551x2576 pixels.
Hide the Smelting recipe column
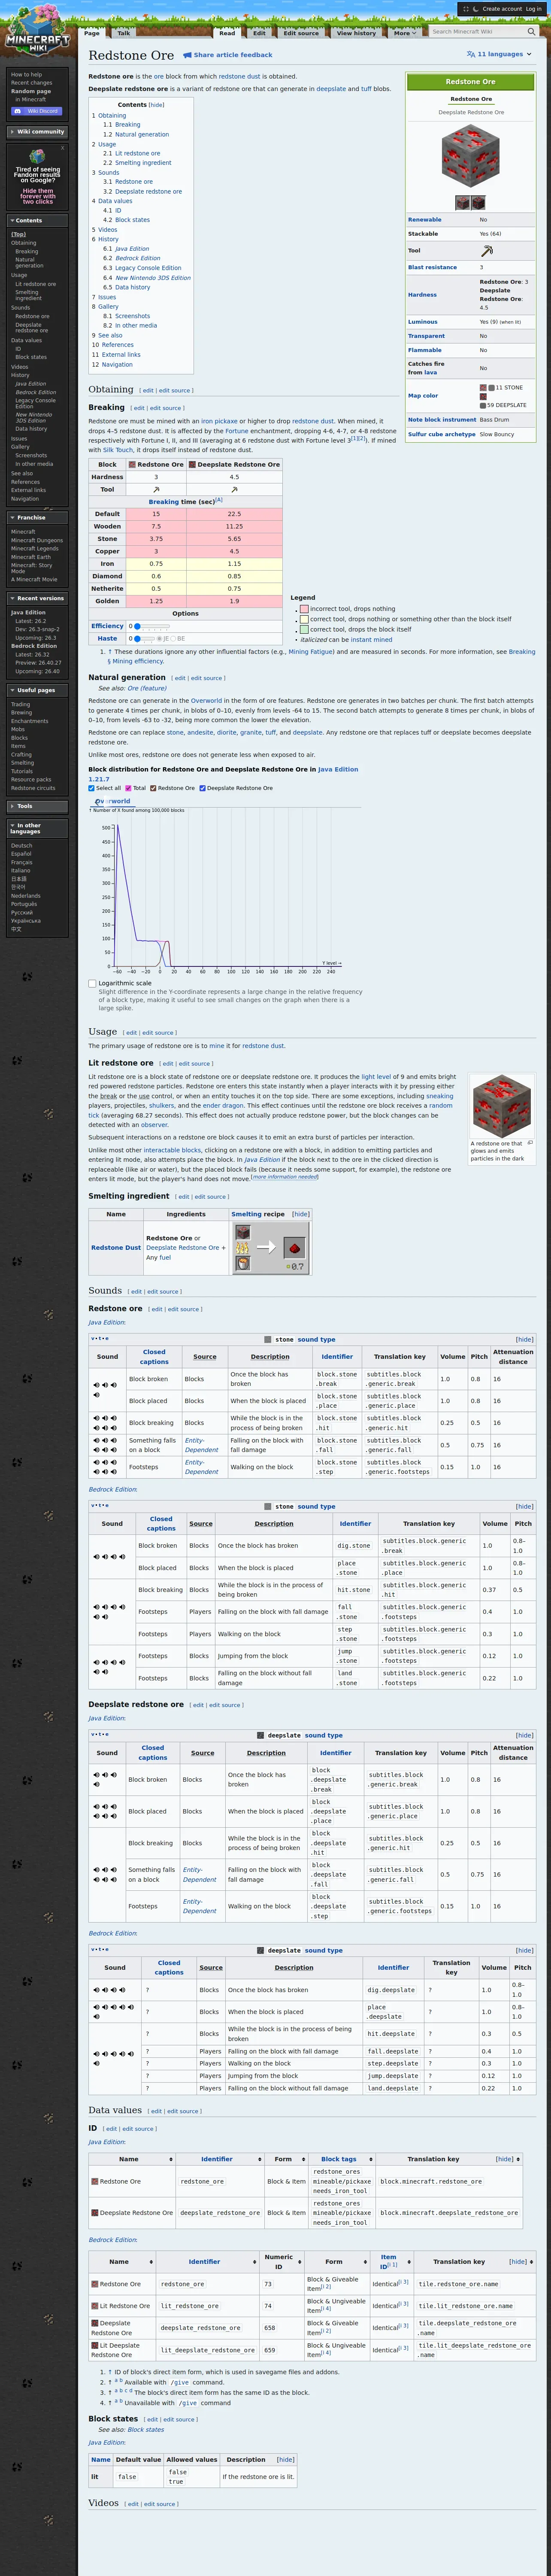[x=300, y=1214]
